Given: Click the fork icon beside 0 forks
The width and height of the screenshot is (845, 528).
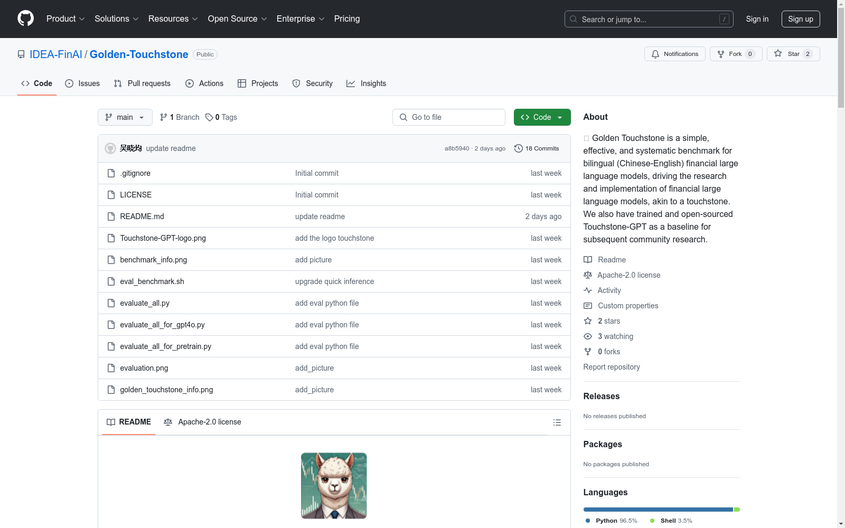Looking at the screenshot, I should 588,352.
